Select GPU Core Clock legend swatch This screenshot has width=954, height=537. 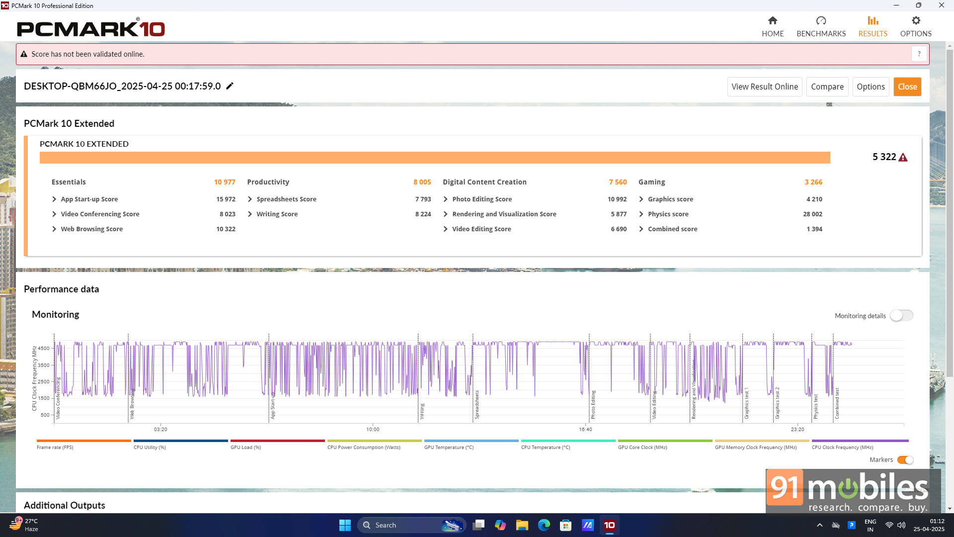pyautogui.click(x=665, y=441)
